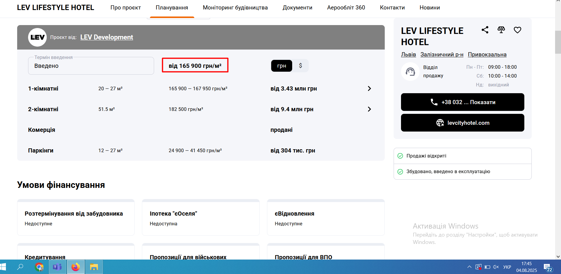Show hidden tray icons arrow
Viewport: 561px width, 274px height.
[x=469, y=267]
